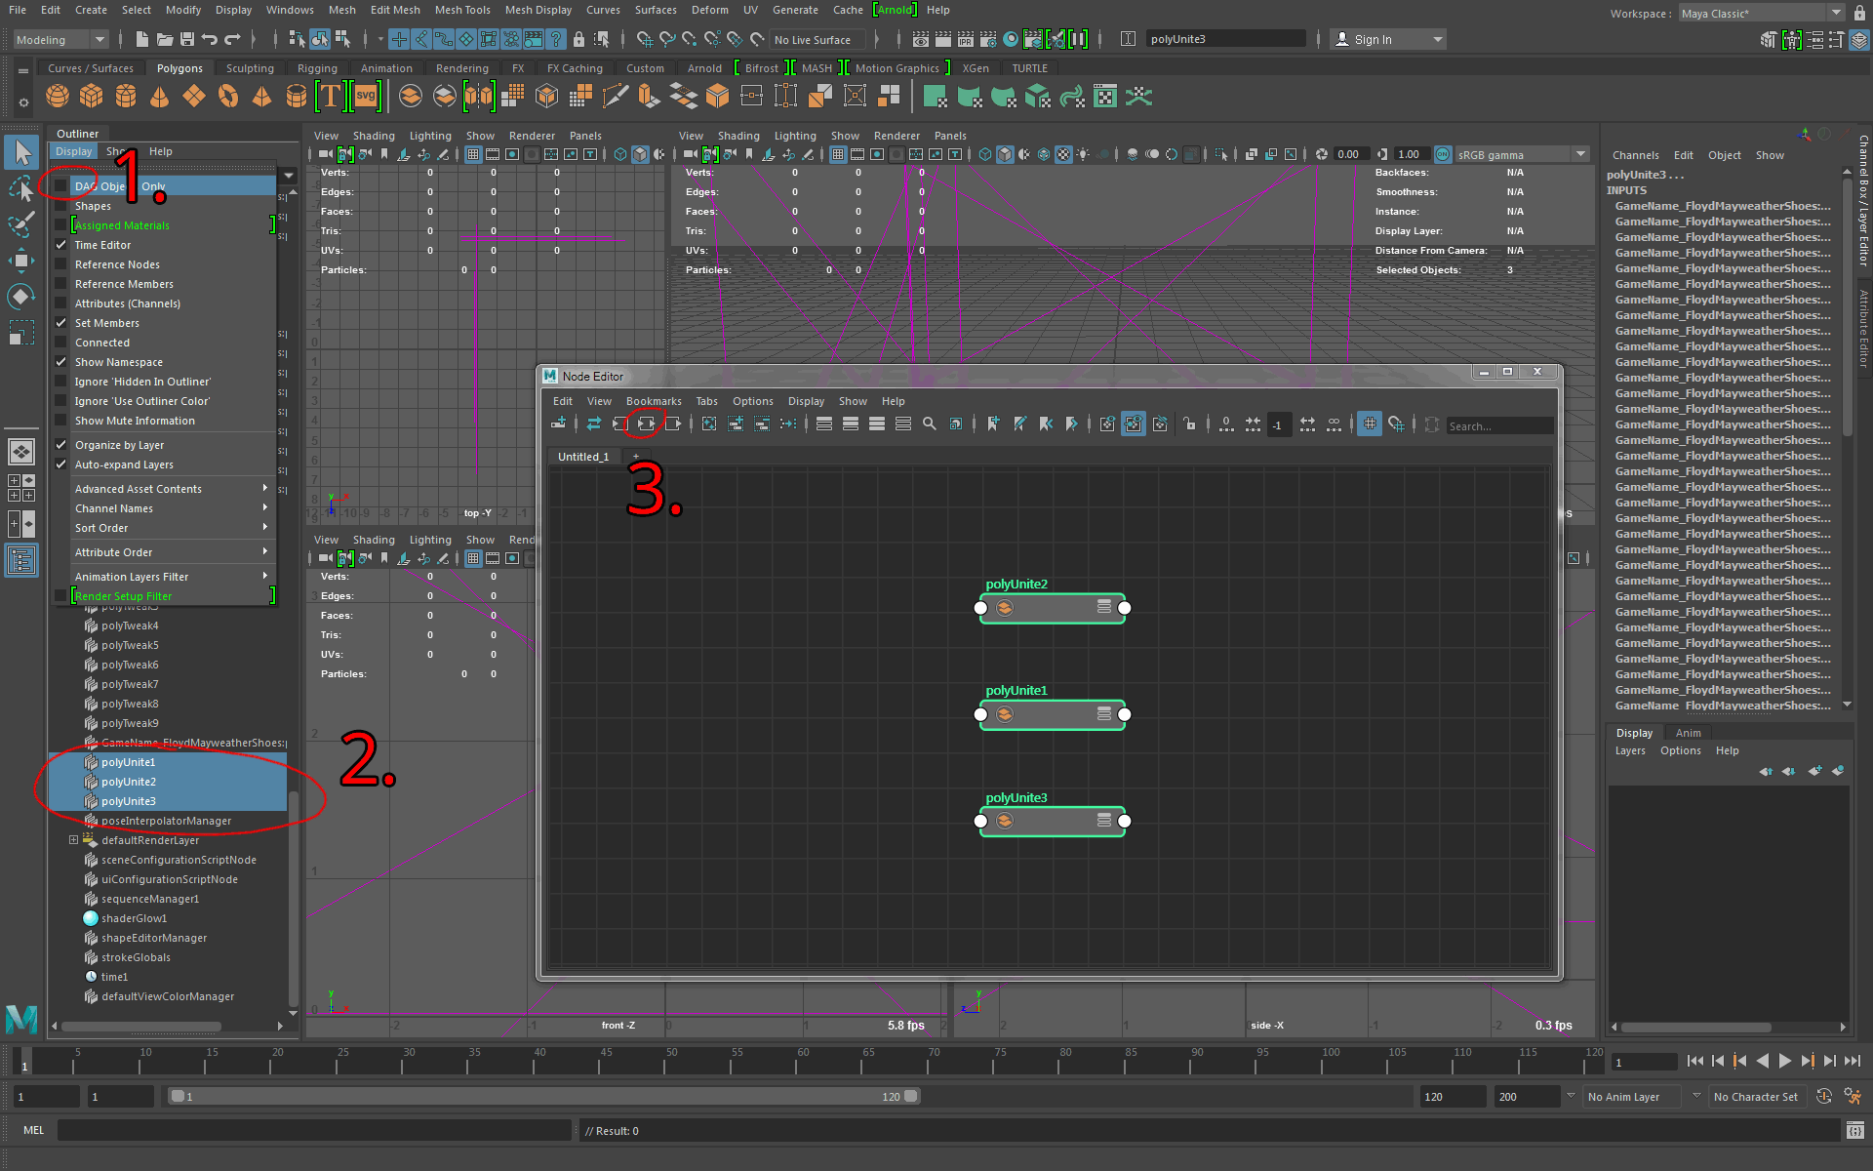Create a polygon sphere from the Polygons shelf
This screenshot has width=1873, height=1171.
coord(57,97)
